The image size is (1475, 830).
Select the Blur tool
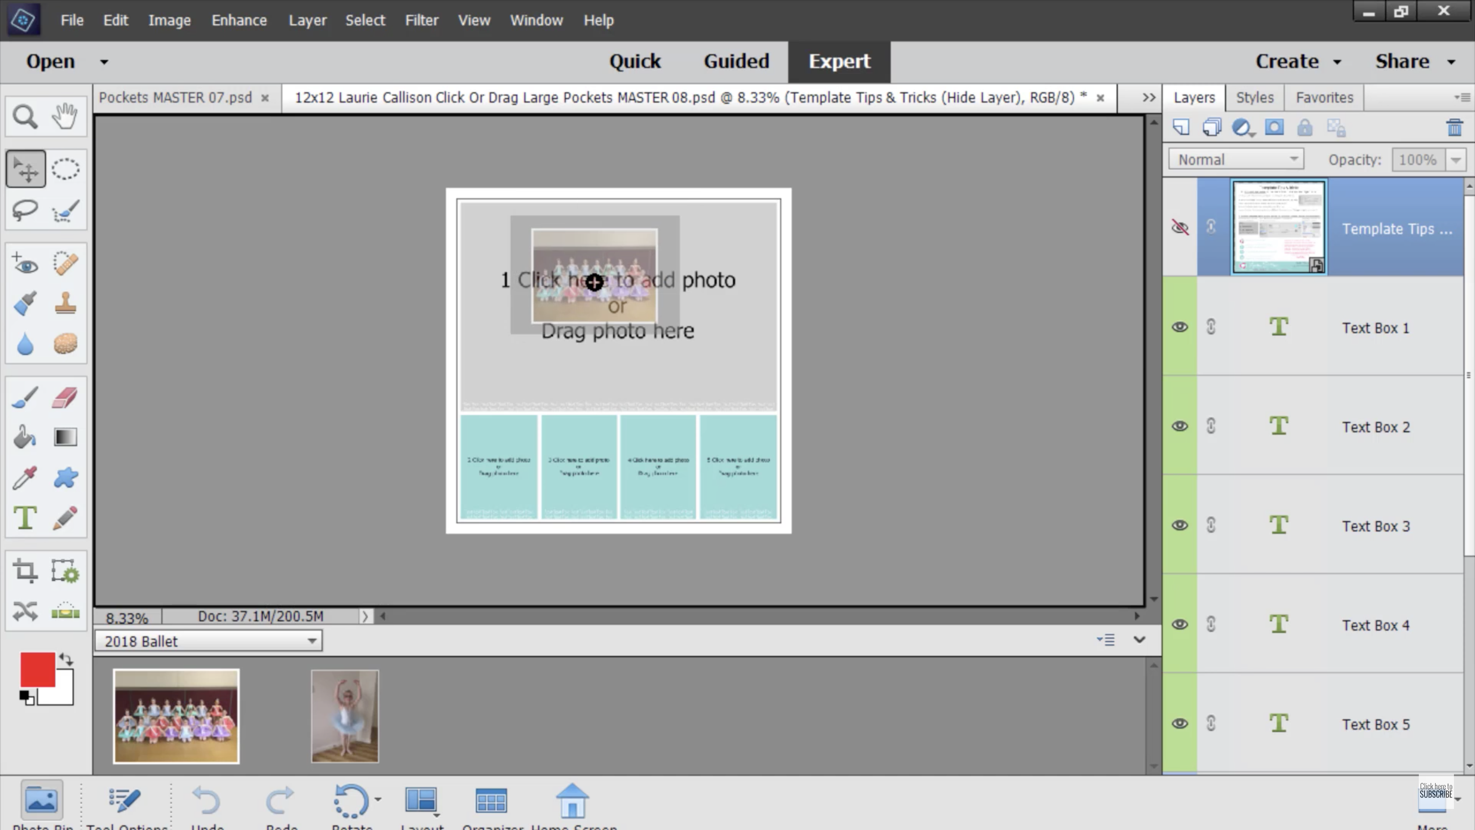tap(25, 344)
